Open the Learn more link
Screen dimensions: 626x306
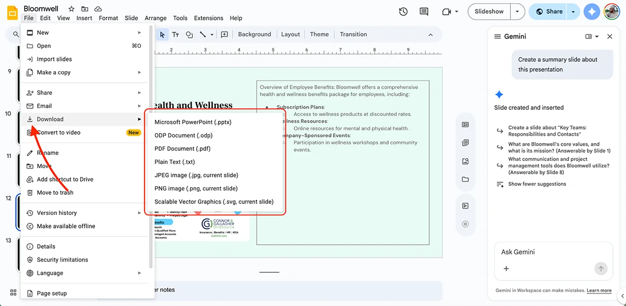(599, 290)
